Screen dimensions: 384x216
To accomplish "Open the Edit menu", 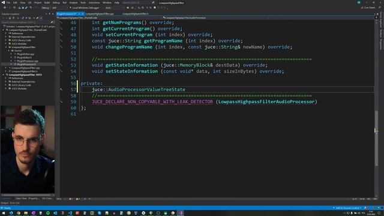I will [15, 2].
